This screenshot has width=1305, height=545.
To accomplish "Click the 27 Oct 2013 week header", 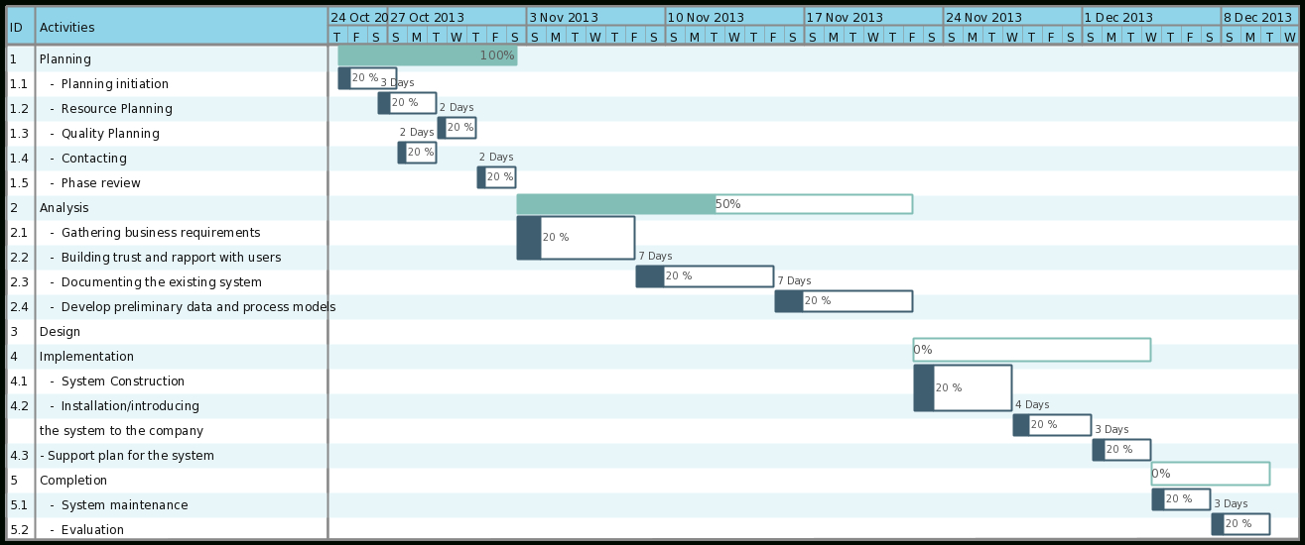I will point(457,17).
